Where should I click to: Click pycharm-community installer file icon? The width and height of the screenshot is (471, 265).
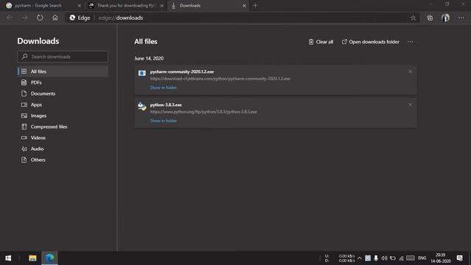[x=142, y=73]
